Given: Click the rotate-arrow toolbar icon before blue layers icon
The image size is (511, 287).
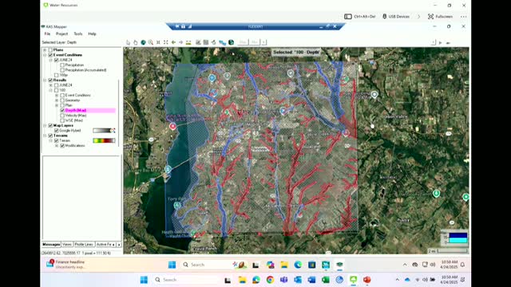Looking at the screenshot, I should [213, 42].
